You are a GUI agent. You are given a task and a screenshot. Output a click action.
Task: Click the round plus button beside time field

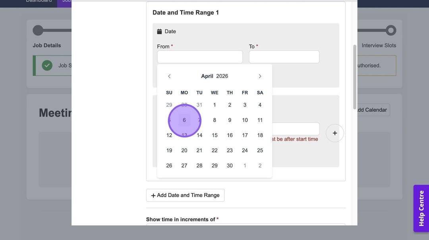335,133
